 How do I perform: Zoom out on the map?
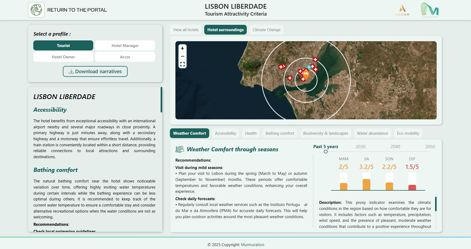pyautogui.click(x=182, y=56)
